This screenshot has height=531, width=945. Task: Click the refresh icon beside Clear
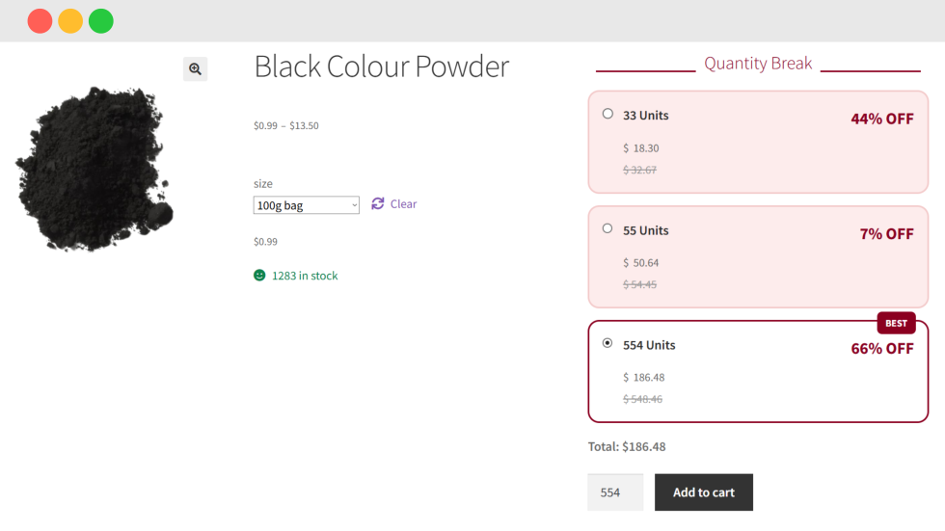tap(378, 203)
